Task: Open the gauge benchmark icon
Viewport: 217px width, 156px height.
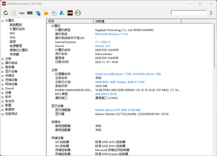Action: 78,13
